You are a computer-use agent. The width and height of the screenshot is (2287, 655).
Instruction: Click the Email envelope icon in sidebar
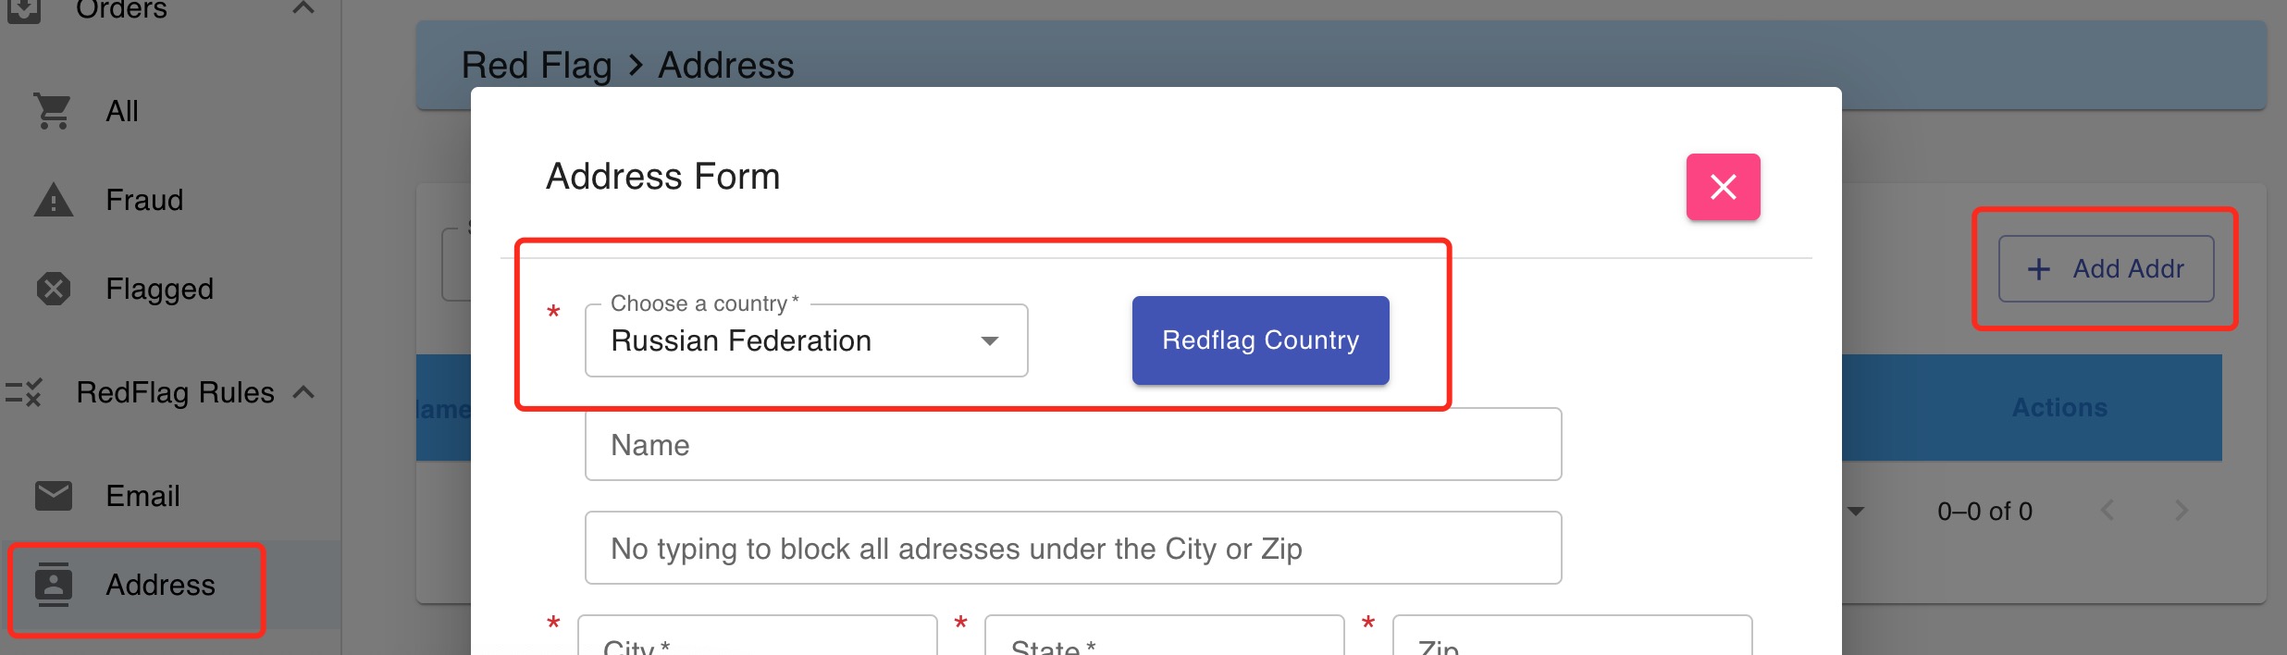(x=53, y=496)
